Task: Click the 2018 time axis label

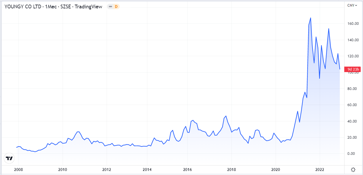Action: pyautogui.click(x=232, y=170)
